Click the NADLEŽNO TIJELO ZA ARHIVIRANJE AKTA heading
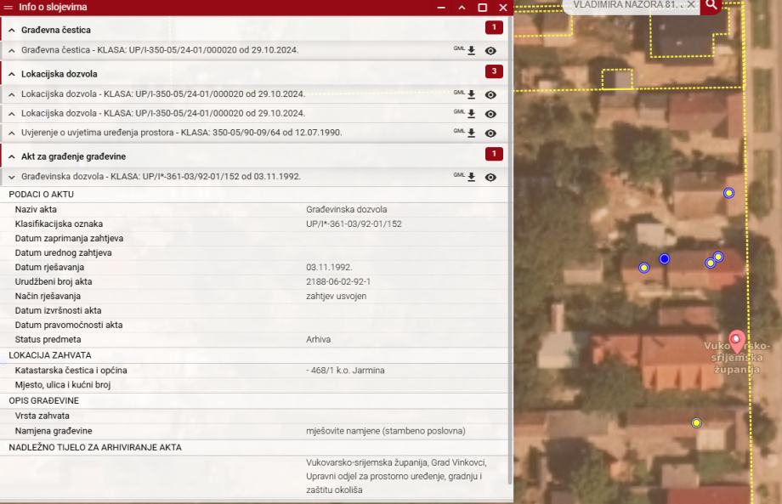This screenshot has height=504, width=782. (94, 448)
